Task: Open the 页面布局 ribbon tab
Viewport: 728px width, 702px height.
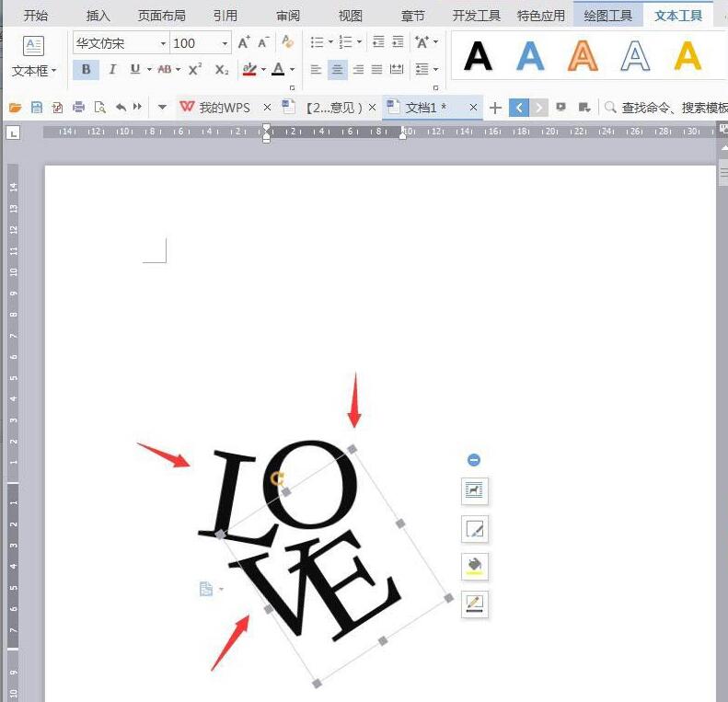Action: click(162, 16)
